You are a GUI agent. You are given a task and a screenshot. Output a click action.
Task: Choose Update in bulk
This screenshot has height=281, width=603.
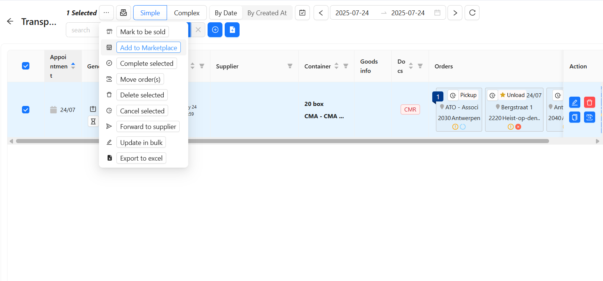click(141, 142)
